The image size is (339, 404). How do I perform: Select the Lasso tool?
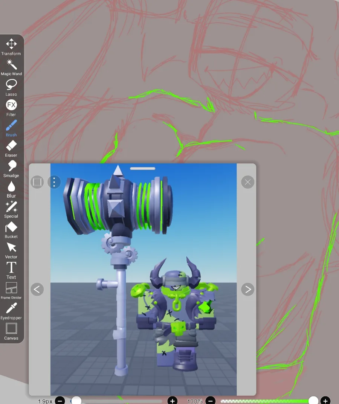[11, 88]
